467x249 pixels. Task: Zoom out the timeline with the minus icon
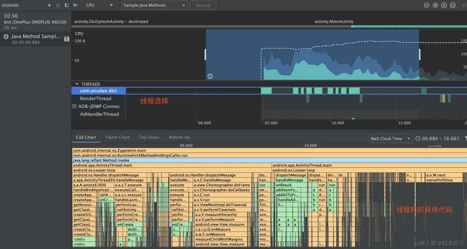click(427, 5)
